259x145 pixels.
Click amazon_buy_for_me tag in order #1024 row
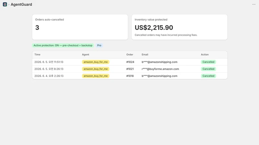click(96, 62)
